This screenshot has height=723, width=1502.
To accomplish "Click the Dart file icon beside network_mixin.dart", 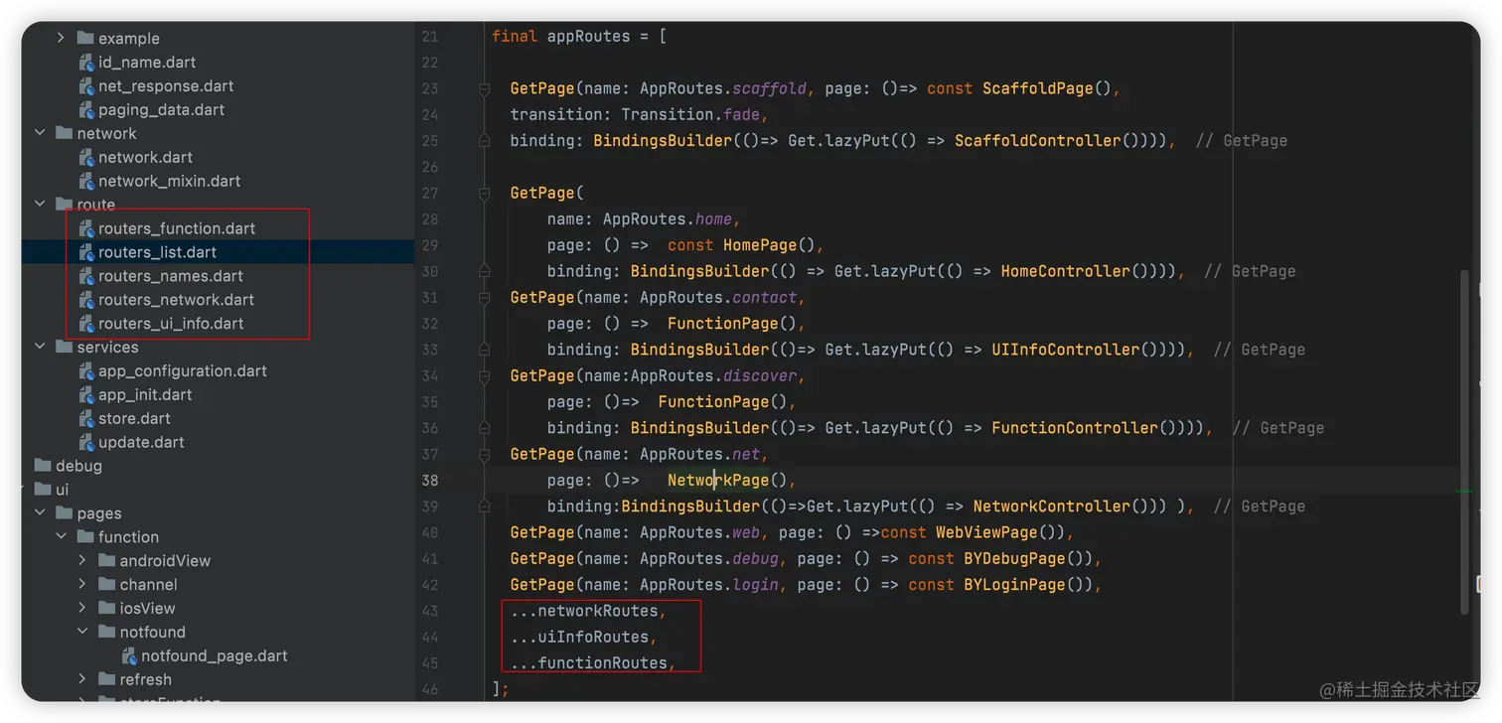I will tap(86, 181).
